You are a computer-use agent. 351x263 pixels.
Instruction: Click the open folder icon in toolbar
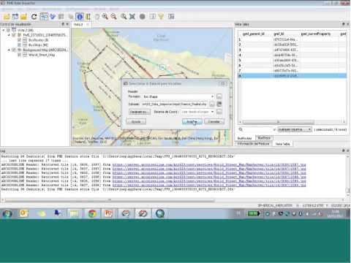(x=7, y=17)
